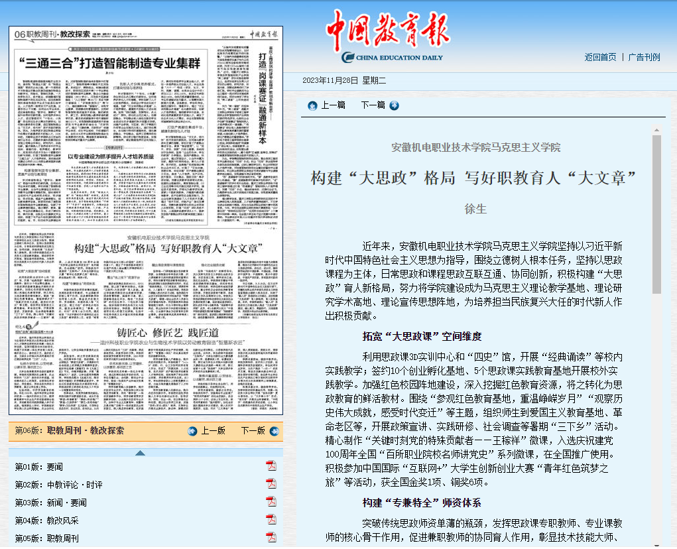Open PDF icon for 第02版 中教评论·时评
This screenshot has width=677, height=549.
(271, 484)
